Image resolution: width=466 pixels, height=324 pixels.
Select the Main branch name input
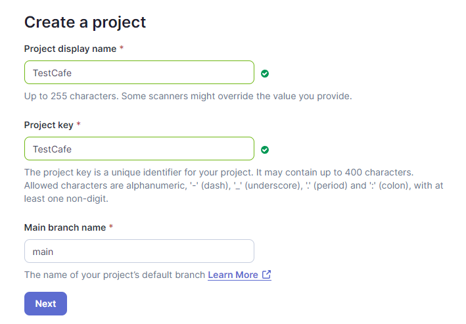click(139, 251)
